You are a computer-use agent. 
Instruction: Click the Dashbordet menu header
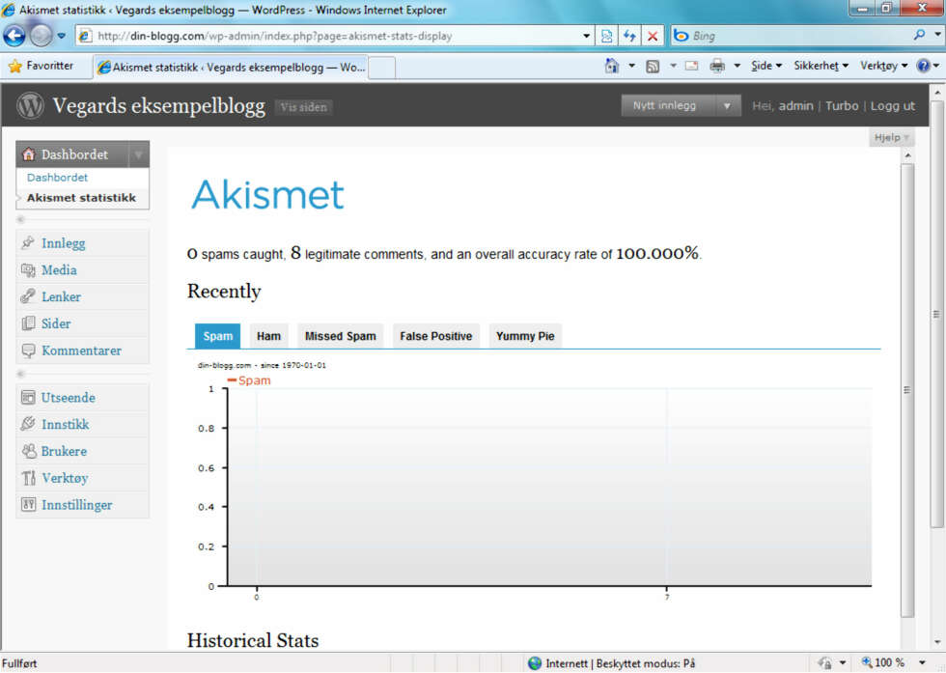[x=73, y=154]
